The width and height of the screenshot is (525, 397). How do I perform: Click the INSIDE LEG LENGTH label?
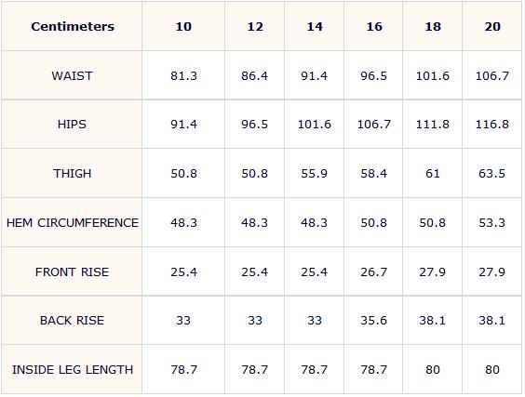[73, 370]
